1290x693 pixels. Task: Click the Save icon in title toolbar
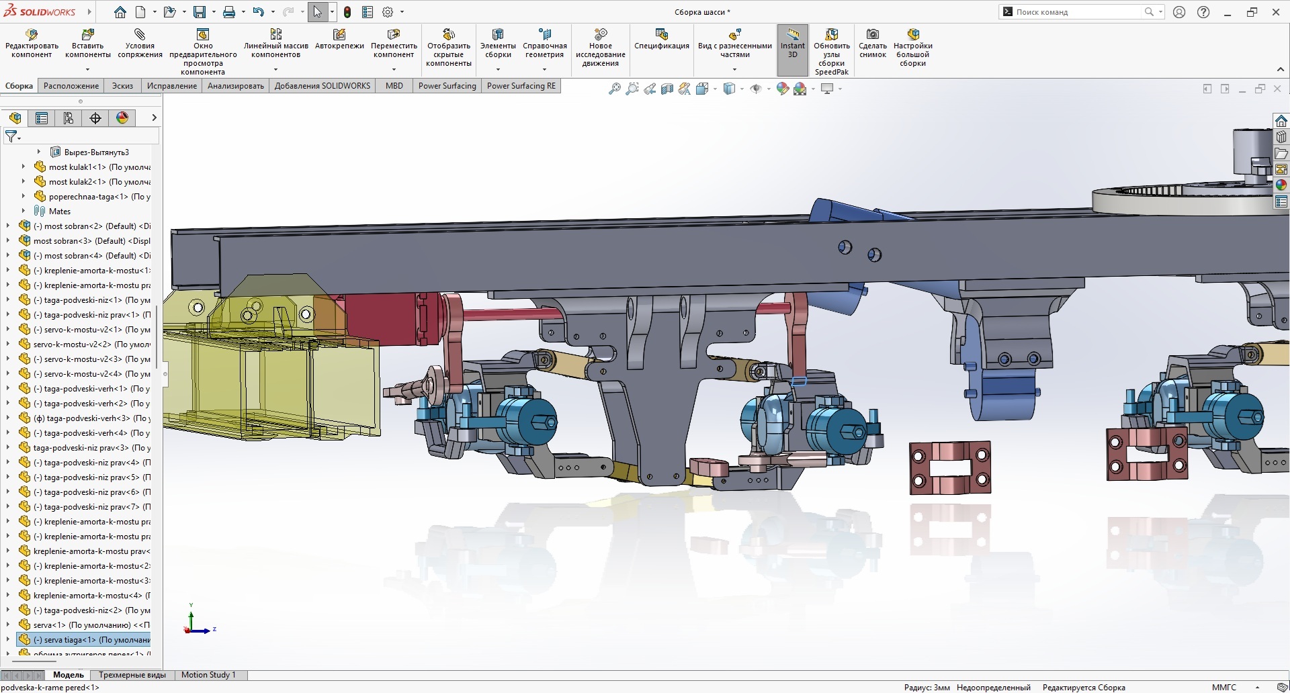tap(200, 12)
